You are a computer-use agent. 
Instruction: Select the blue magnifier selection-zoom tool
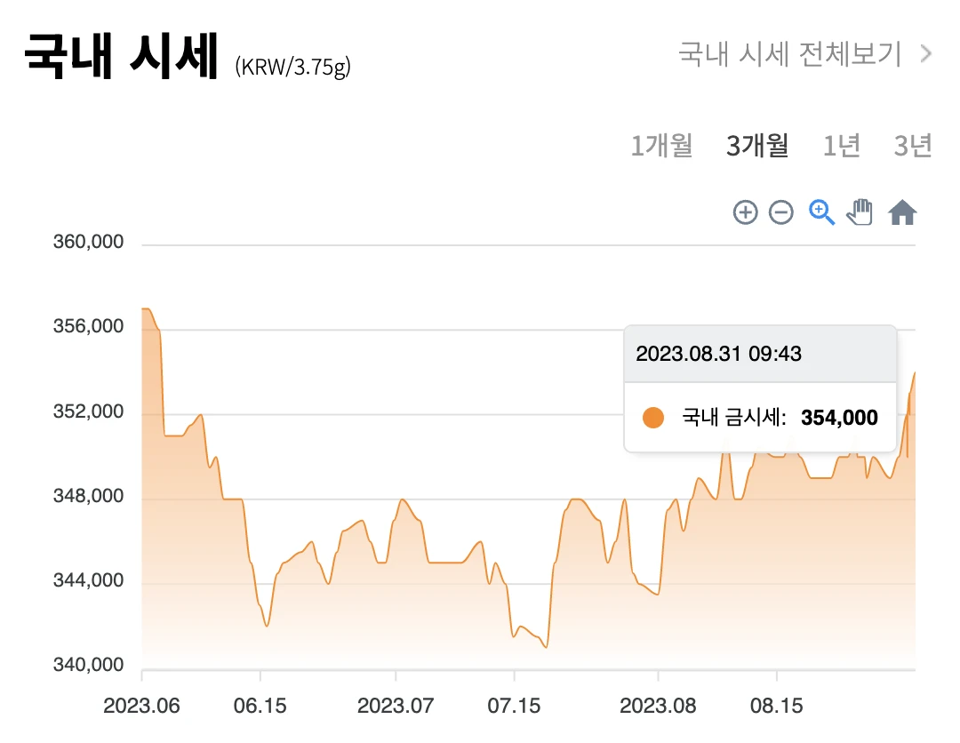[820, 212]
